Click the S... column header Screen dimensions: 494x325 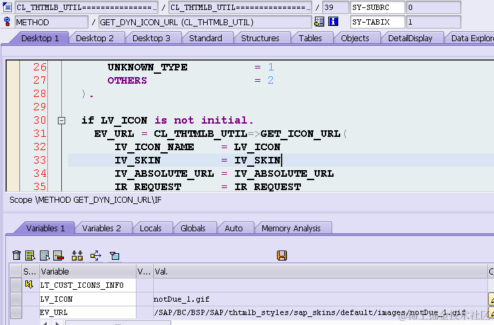click(31, 271)
